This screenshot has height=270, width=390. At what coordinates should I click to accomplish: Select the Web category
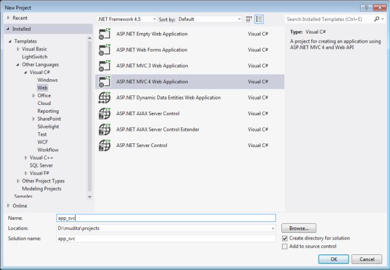point(42,88)
